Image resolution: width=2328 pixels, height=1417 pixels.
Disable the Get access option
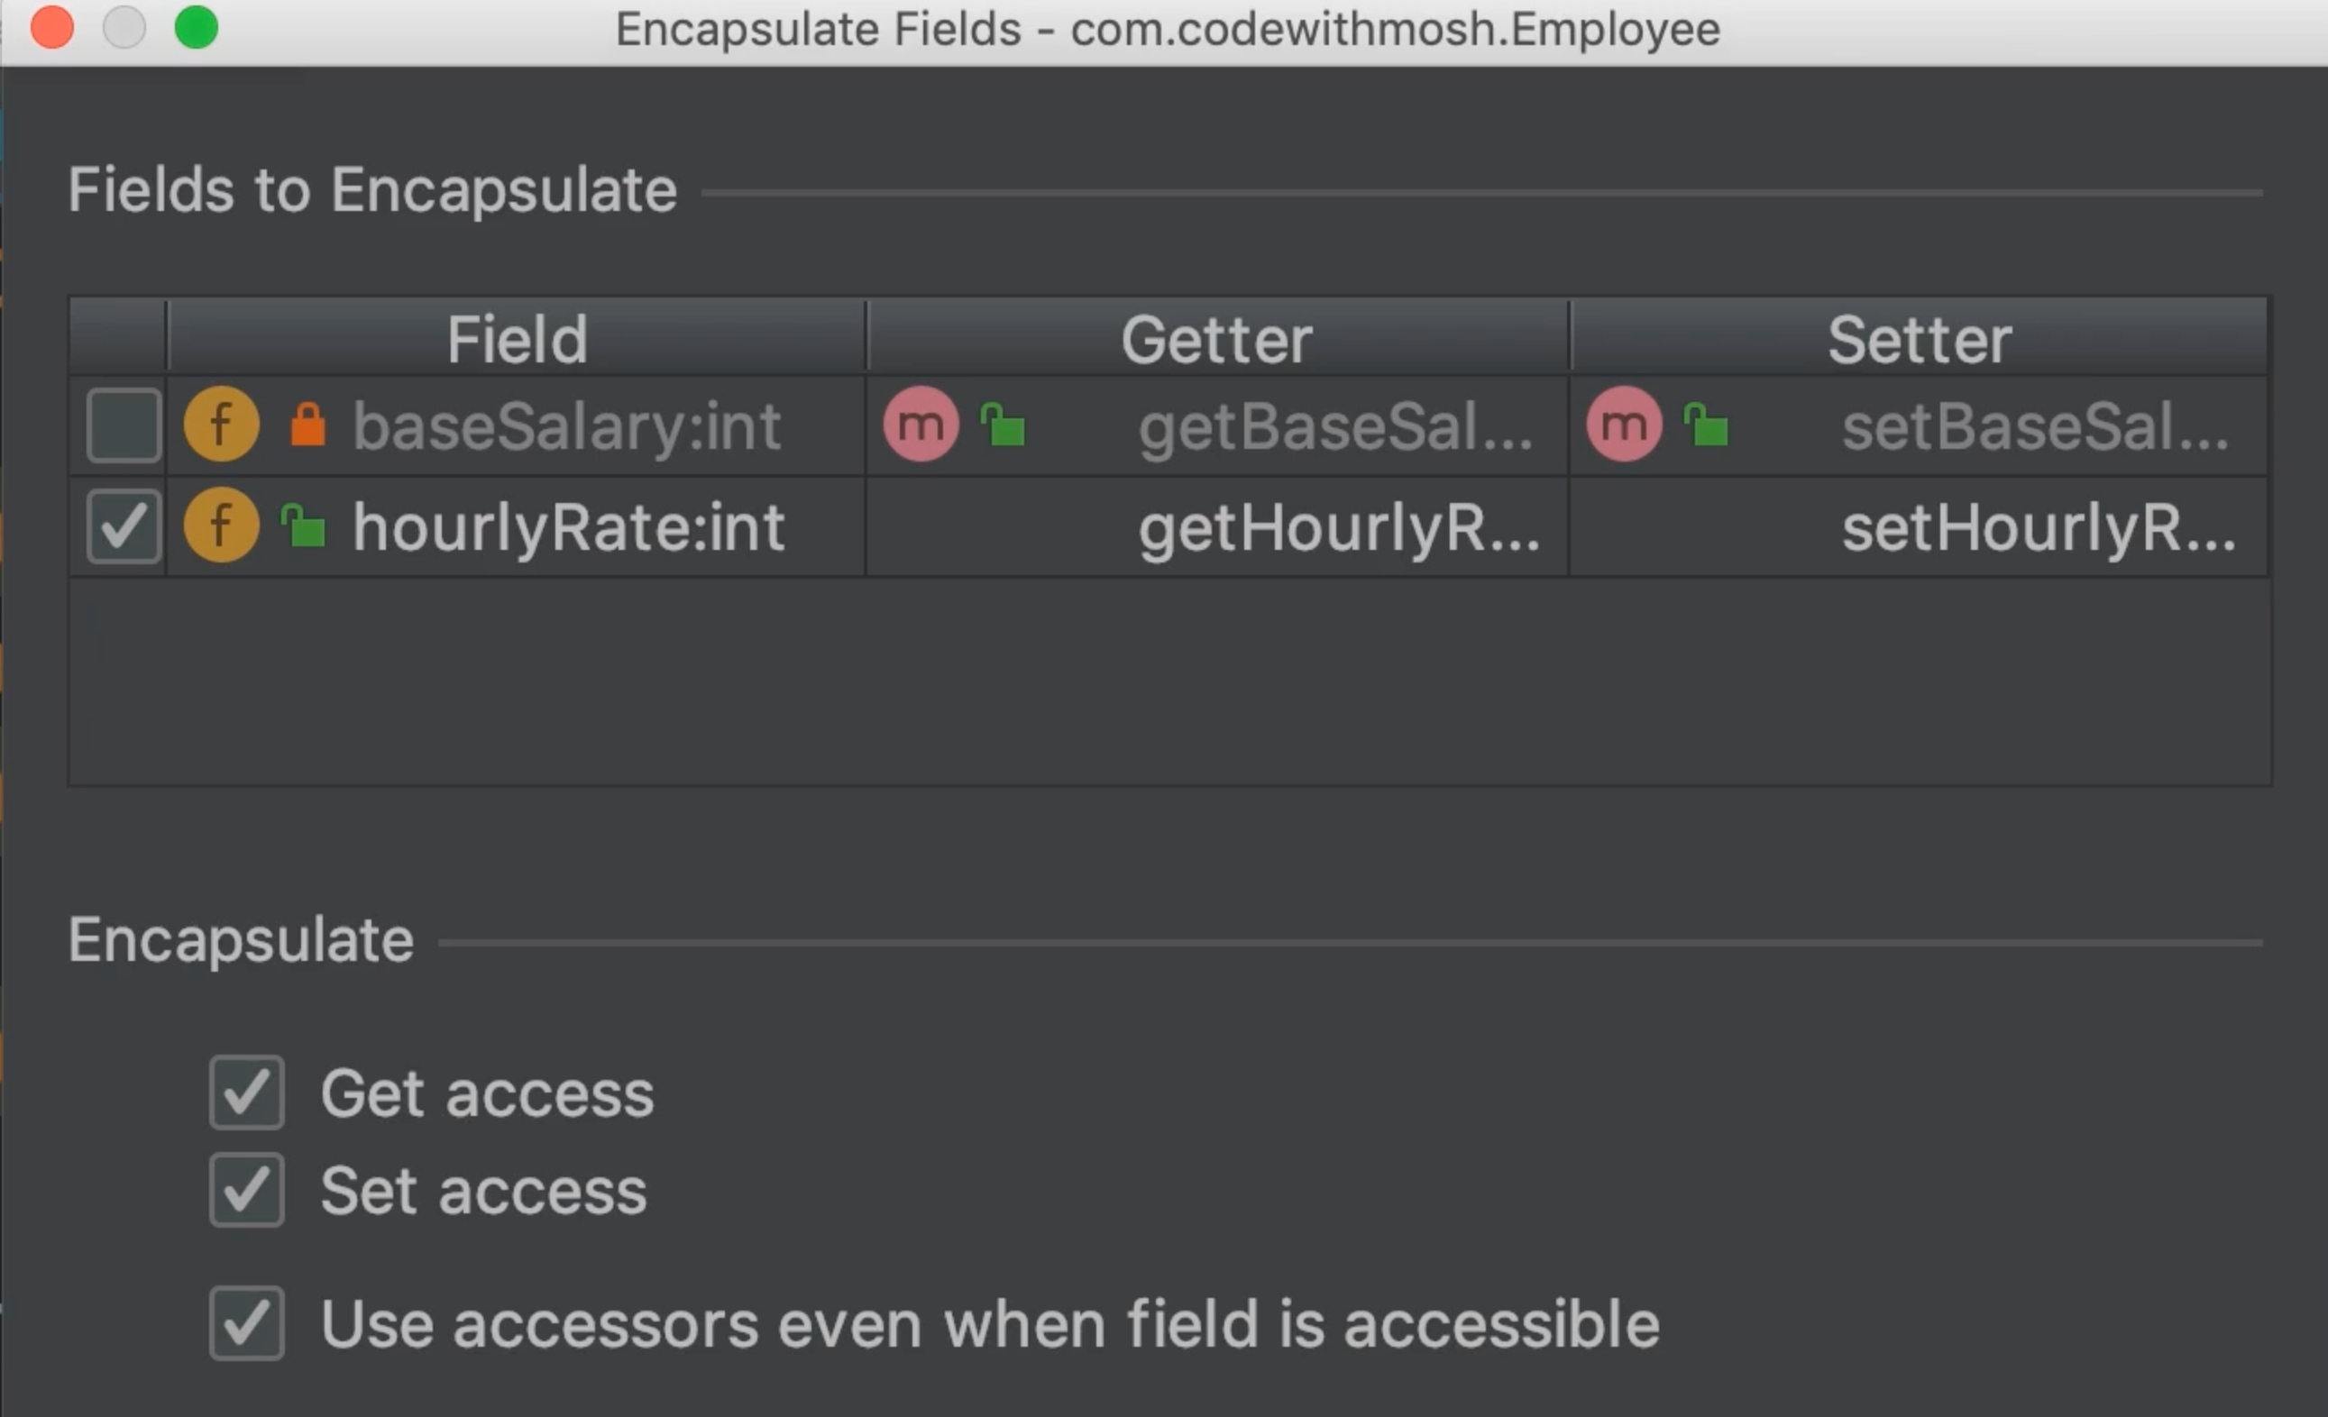(246, 1093)
